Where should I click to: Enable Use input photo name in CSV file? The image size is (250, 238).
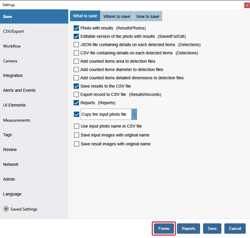tap(76, 126)
